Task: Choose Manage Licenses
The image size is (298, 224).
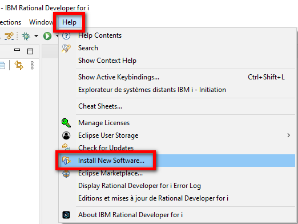Action: (104, 123)
